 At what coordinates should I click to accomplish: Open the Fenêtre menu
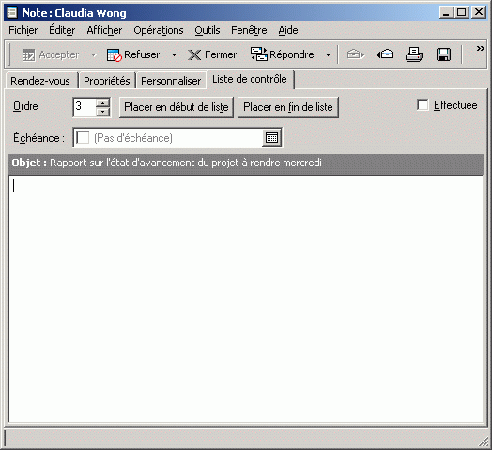(249, 30)
